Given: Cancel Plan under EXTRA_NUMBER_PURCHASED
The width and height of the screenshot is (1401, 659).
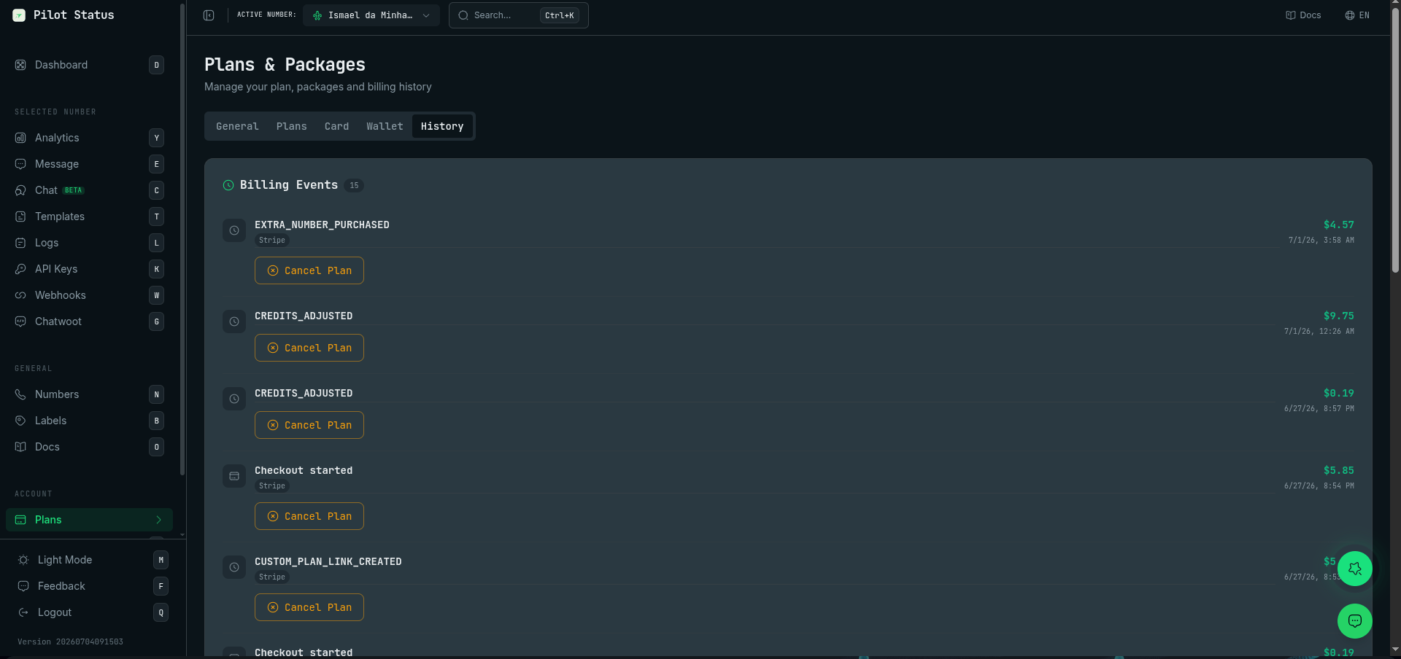Looking at the screenshot, I should point(309,270).
